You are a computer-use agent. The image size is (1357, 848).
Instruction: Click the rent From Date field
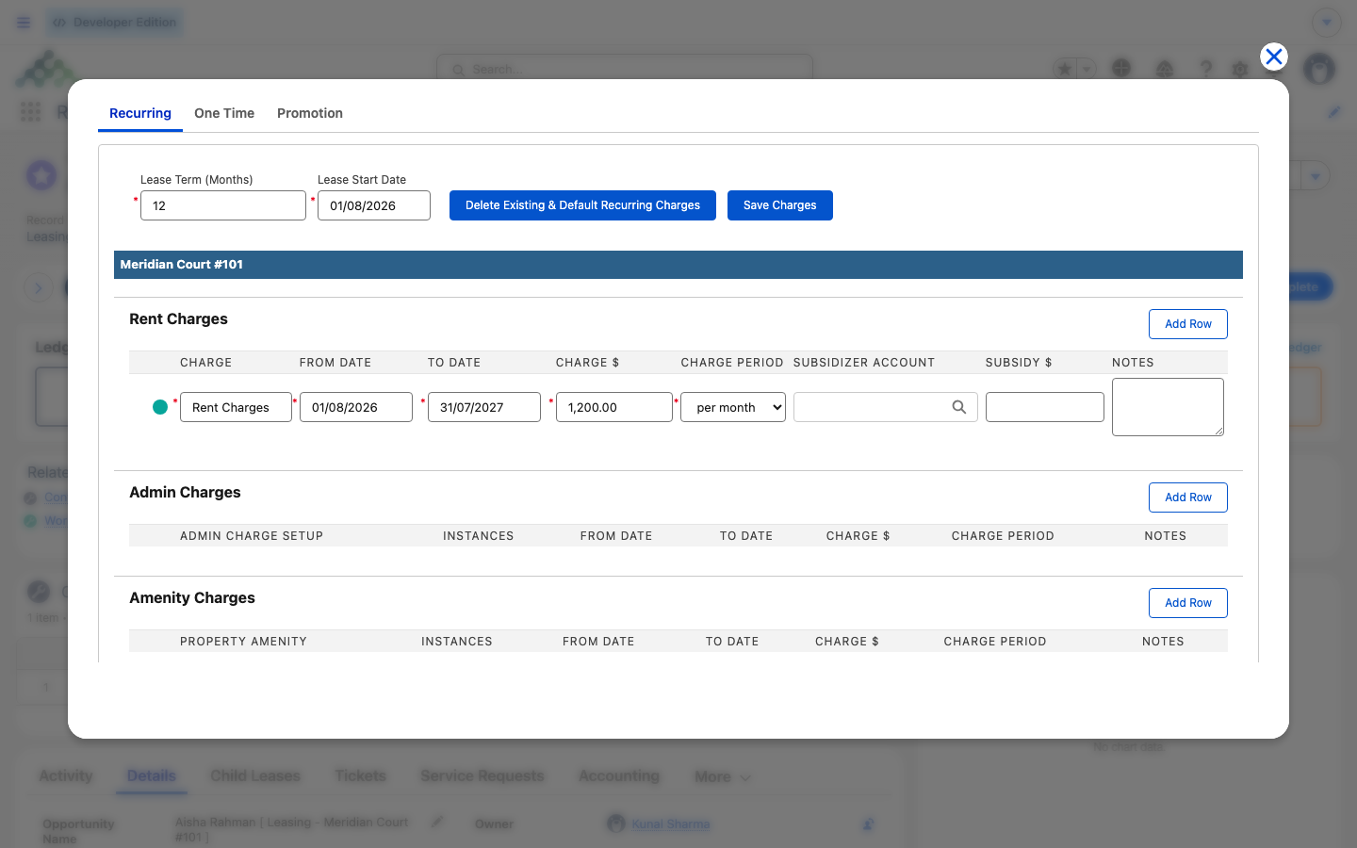tap(356, 407)
